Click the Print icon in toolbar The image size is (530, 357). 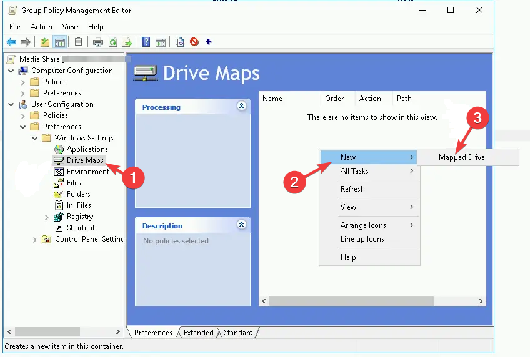click(98, 42)
